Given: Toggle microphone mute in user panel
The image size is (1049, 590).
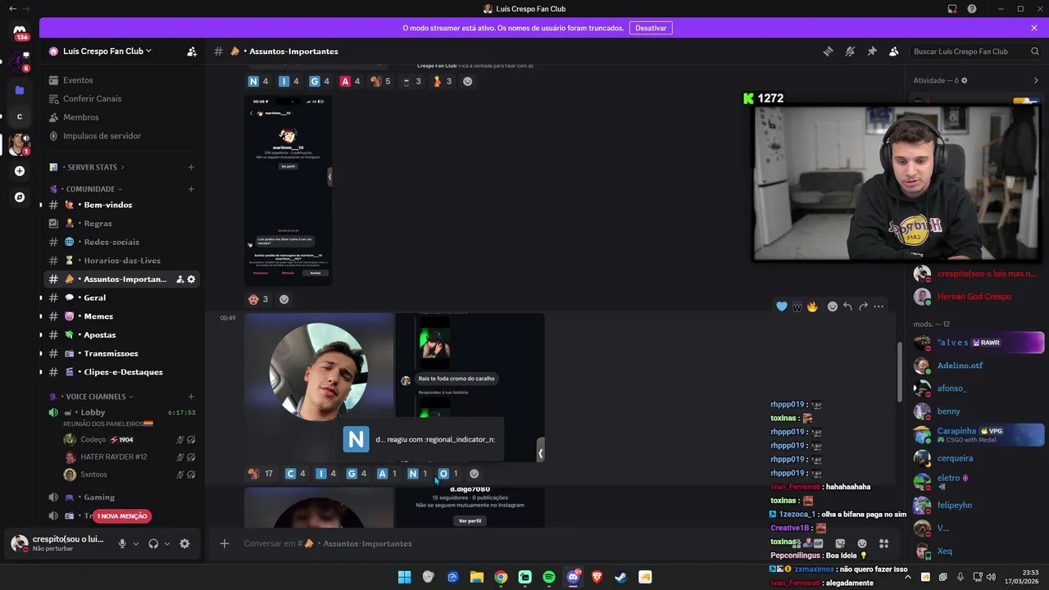Looking at the screenshot, I should coord(122,543).
